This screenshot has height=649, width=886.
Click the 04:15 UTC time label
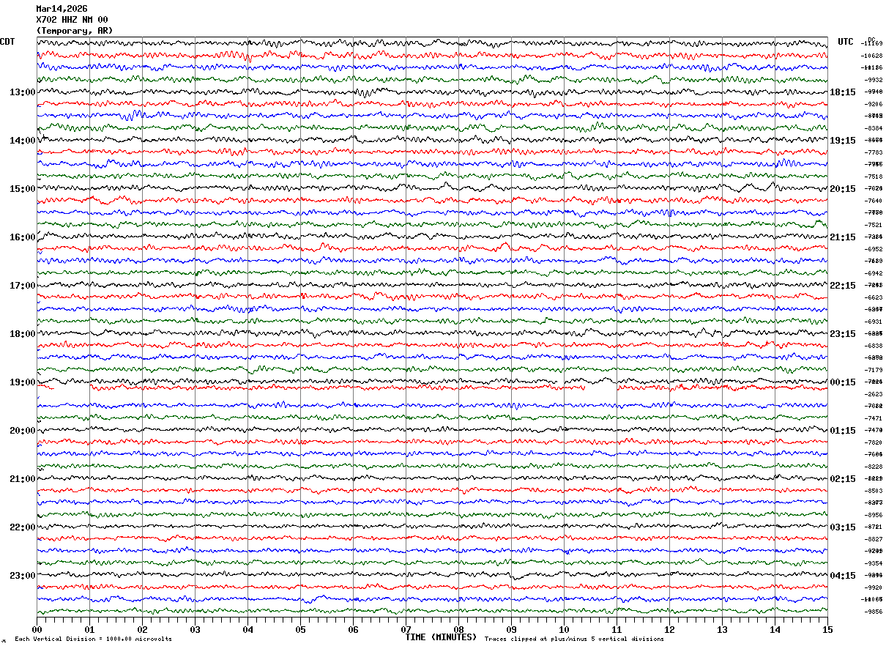pos(843,576)
